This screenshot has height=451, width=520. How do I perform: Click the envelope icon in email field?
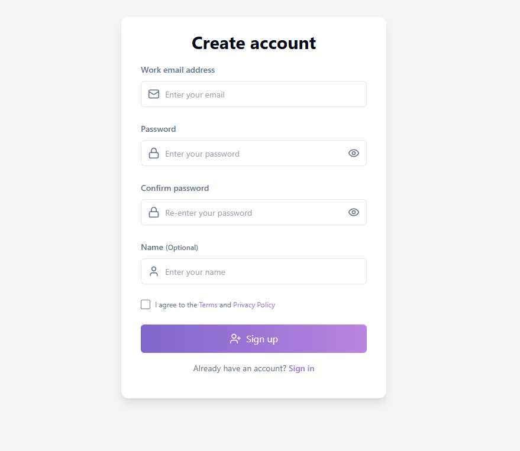click(154, 94)
